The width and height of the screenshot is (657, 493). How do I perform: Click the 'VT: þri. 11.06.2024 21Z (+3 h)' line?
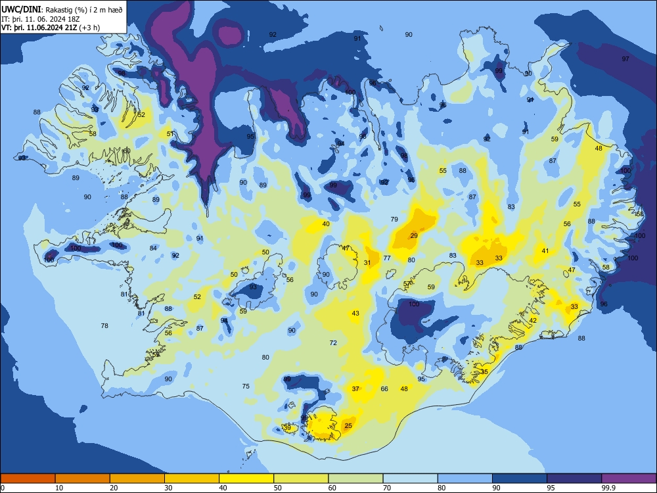pos(51,28)
